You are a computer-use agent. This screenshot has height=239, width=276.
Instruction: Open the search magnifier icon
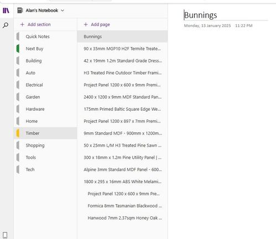point(6,25)
